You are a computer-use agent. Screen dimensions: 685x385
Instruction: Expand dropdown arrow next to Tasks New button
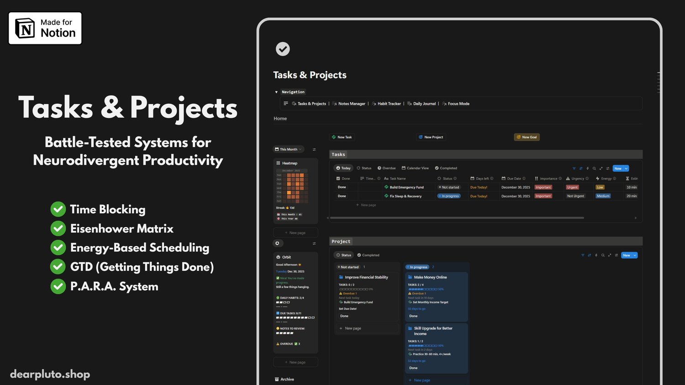(626, 169)
